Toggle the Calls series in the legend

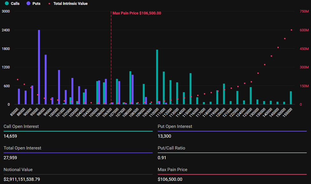point(12,4)
